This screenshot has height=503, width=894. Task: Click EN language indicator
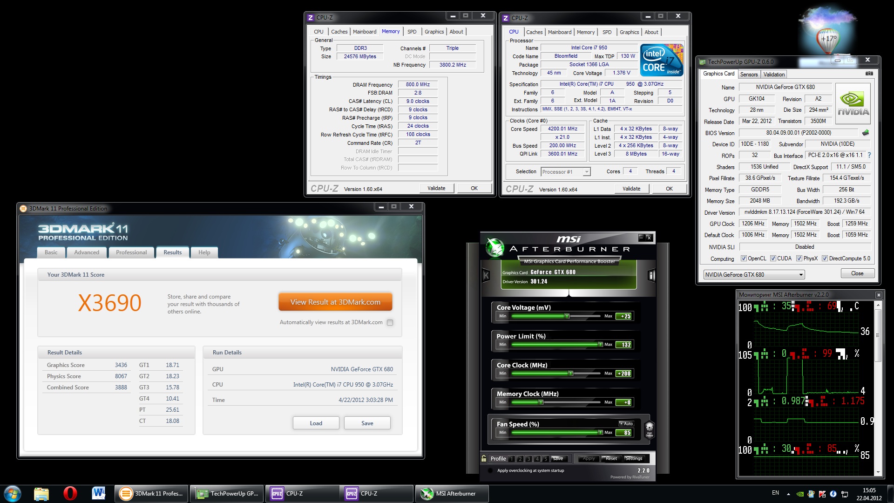(775, 493)
